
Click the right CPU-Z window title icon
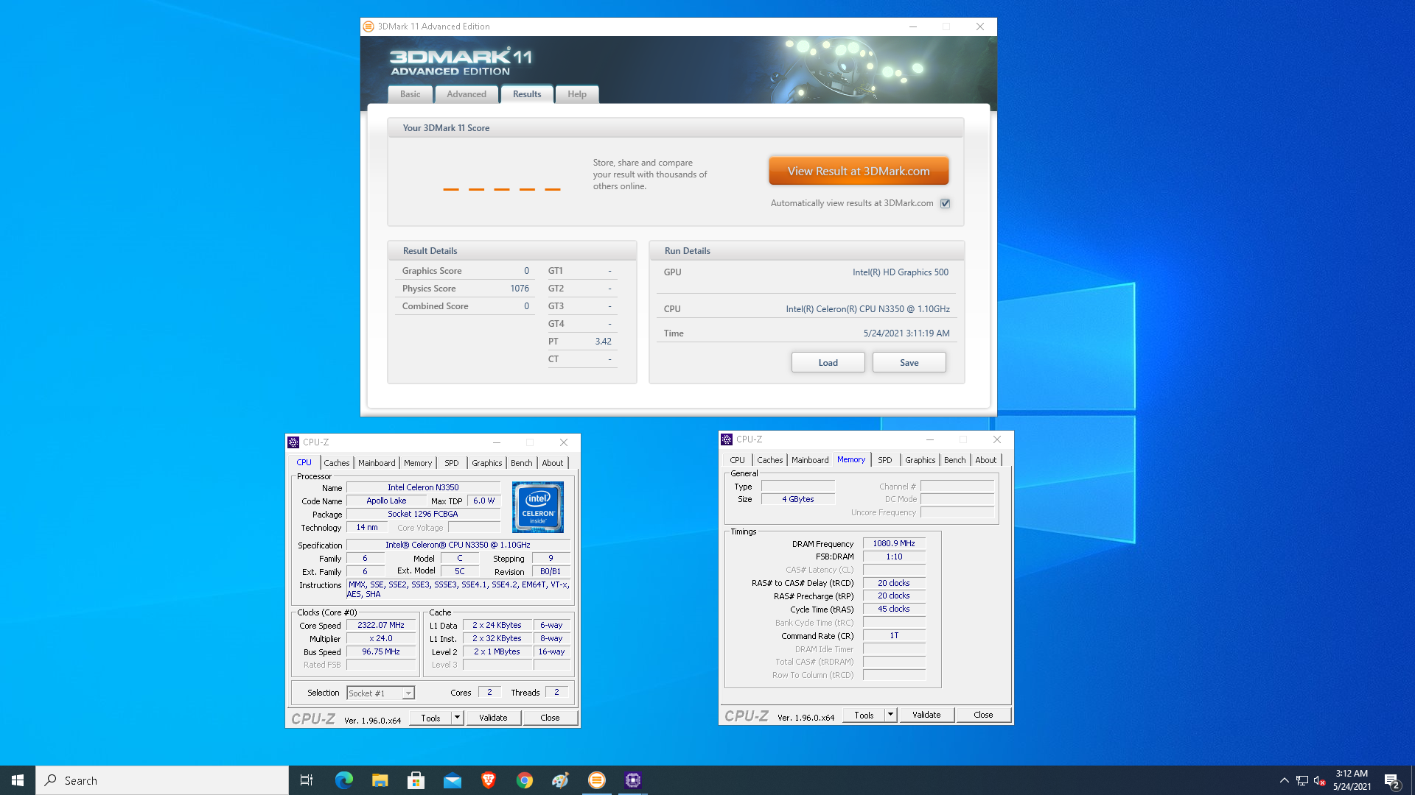click(727, 439)
